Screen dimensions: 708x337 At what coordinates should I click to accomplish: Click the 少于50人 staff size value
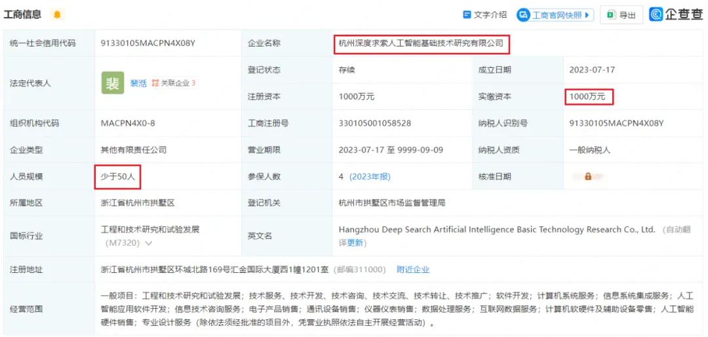pyautogui.click(x=117, y=177)
